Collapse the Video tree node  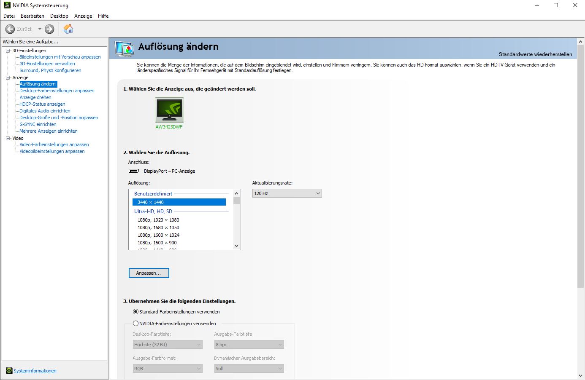pyautogui.click(x=8, y=138)
